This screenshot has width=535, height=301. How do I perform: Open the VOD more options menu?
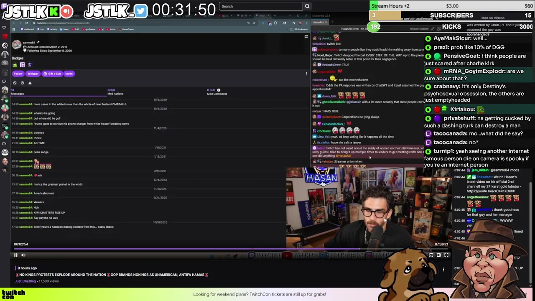tap(443, 270)
